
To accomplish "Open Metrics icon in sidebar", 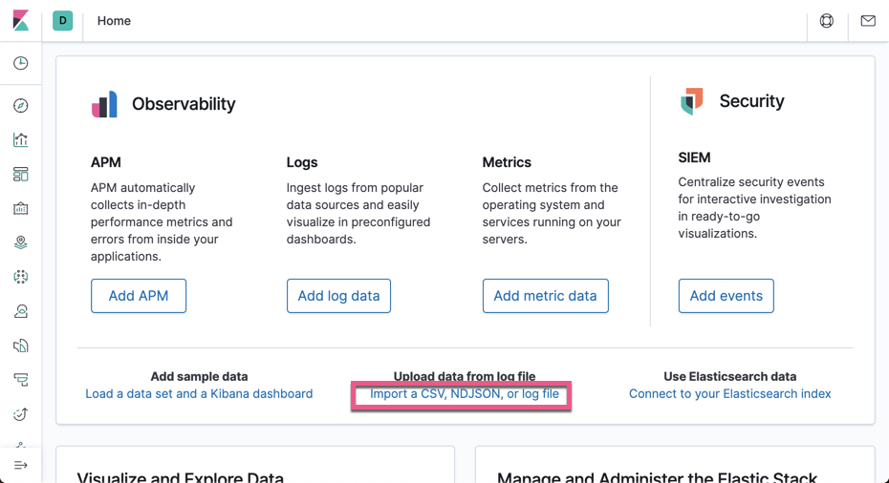I will coord(20,311).
